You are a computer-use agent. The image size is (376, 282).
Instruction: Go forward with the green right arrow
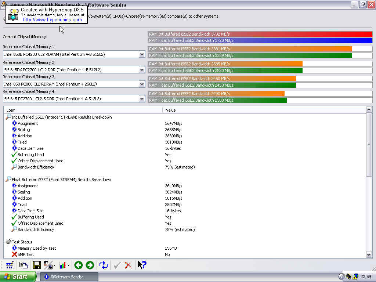[x=90, y=265]
